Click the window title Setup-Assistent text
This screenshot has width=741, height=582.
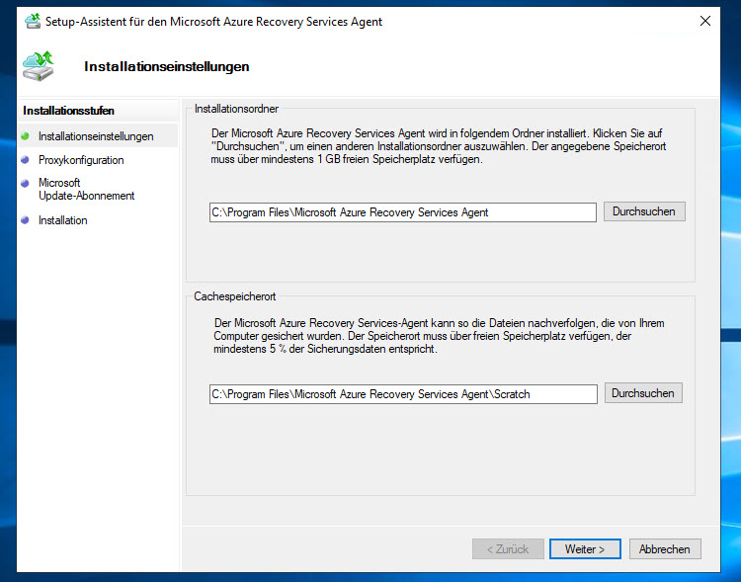point(213,22)
